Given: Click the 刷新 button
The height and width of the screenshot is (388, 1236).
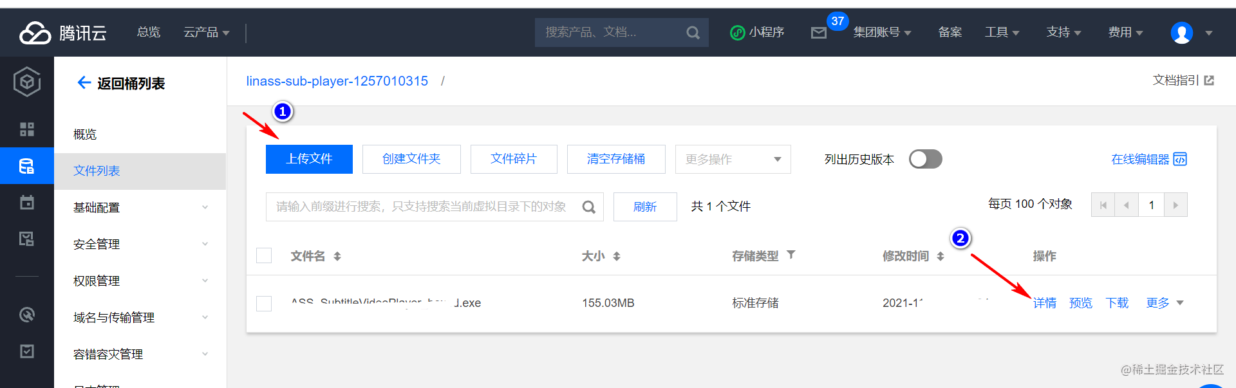Looking at the screenshot, I should 645,207.
